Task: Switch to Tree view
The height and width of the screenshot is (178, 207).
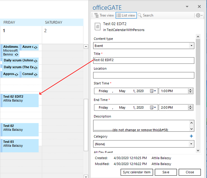Action: coord(105,15)
